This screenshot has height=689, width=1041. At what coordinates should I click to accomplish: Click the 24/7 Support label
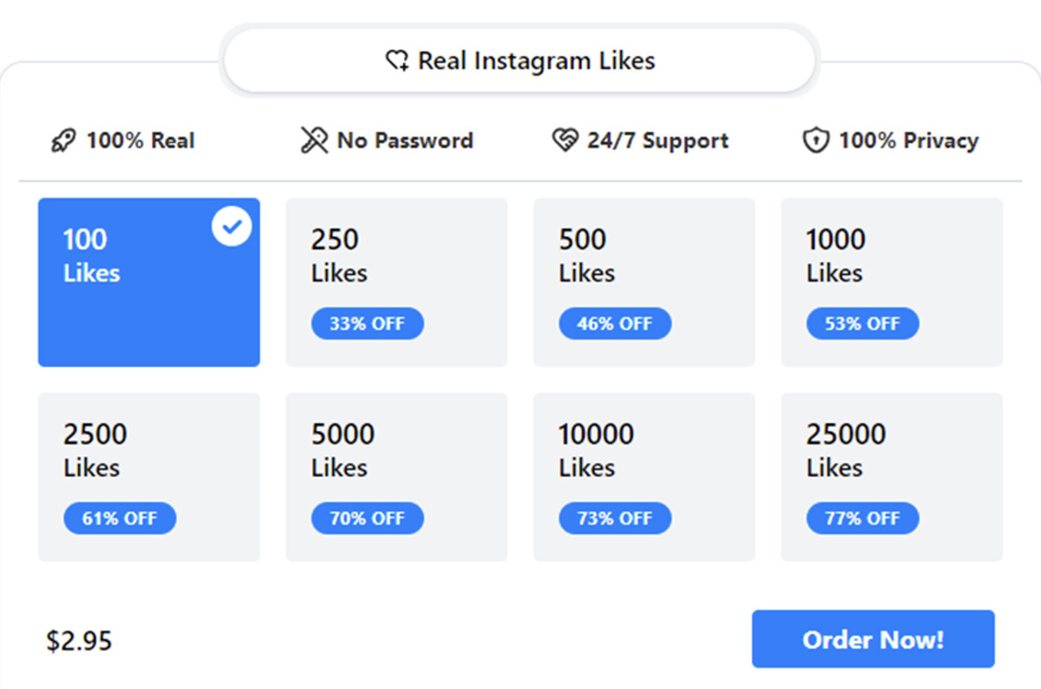(657, 141)
